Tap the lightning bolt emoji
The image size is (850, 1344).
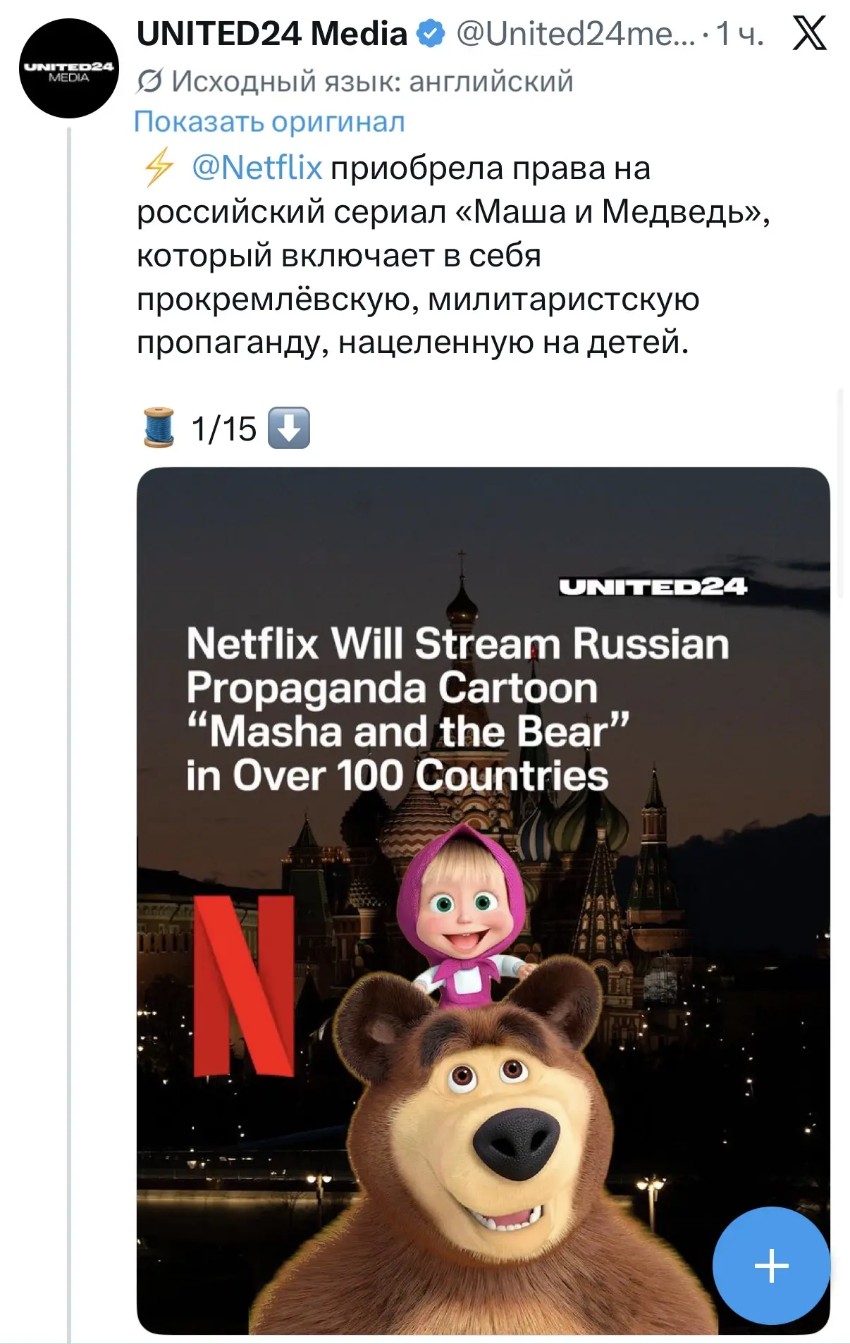coord(158,168)
